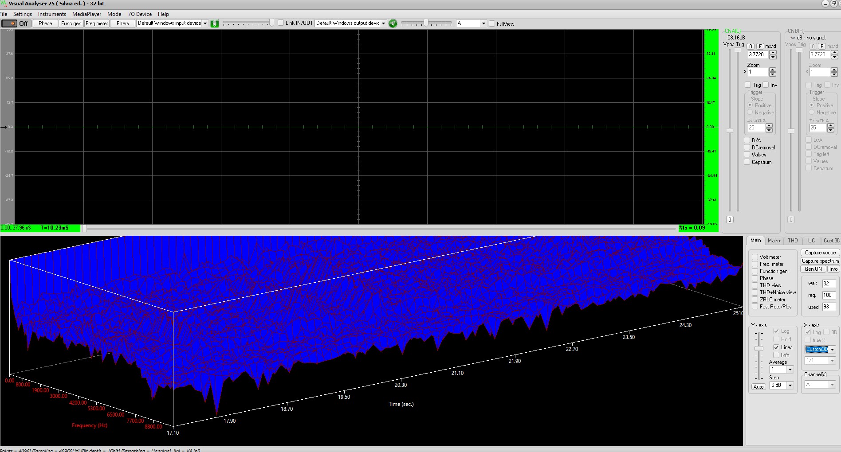The width and height of the screenshot is (841, 452).
Task: Increase Ch A ms/d value with up arrow
Action: [x=773, y=52]
